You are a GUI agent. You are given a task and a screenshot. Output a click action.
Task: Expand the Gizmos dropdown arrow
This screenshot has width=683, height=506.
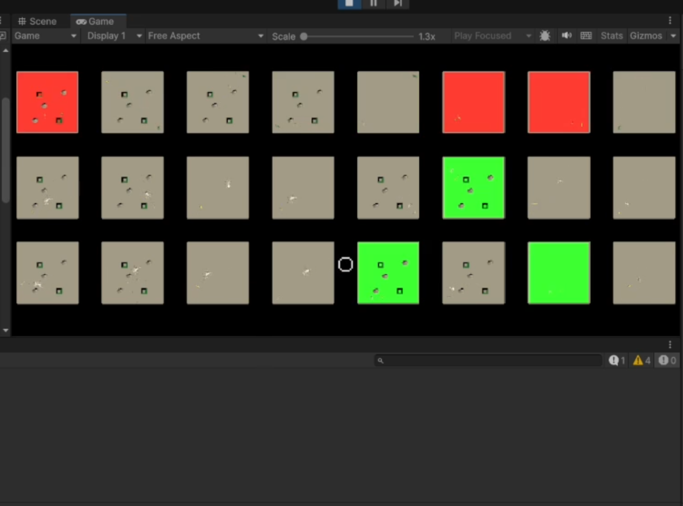point(673,36)
